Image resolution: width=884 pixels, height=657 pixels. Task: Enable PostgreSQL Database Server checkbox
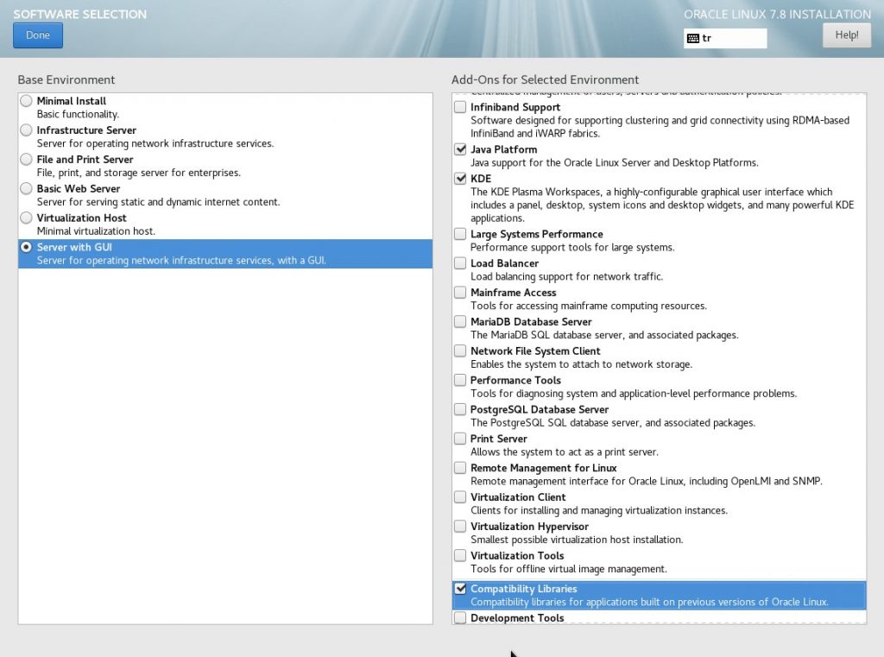(461, 409)
